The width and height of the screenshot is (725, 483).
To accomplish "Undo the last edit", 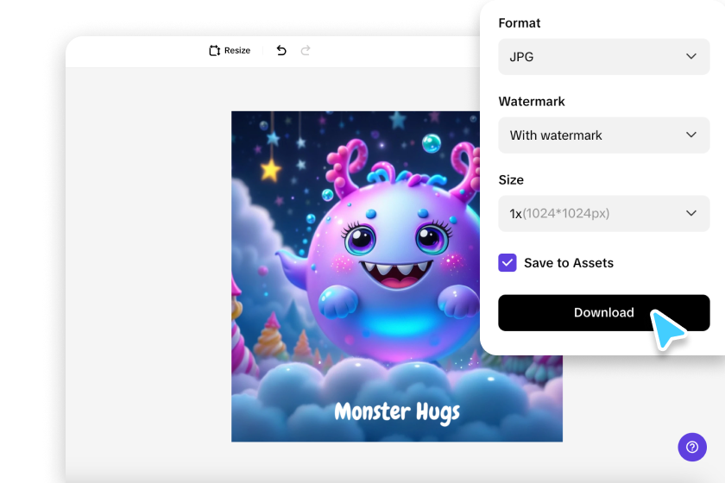I will [281, 50].
